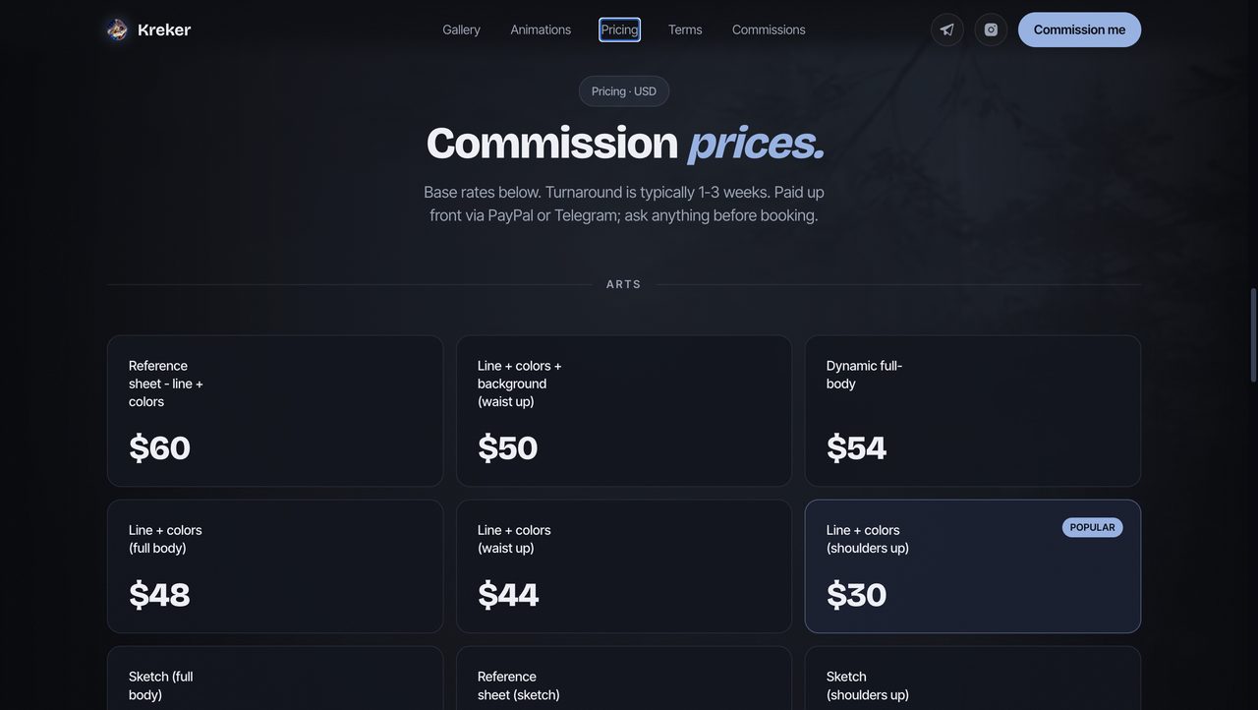The image size is (1258, 710).
Task: Click the Kreker site name
Action: pos(164,30)
